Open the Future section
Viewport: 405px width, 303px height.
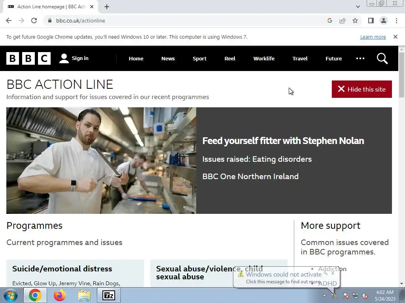tap(333, 58)
